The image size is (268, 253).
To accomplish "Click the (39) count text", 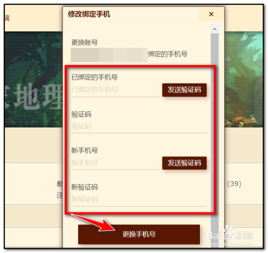I will point(234,184).
